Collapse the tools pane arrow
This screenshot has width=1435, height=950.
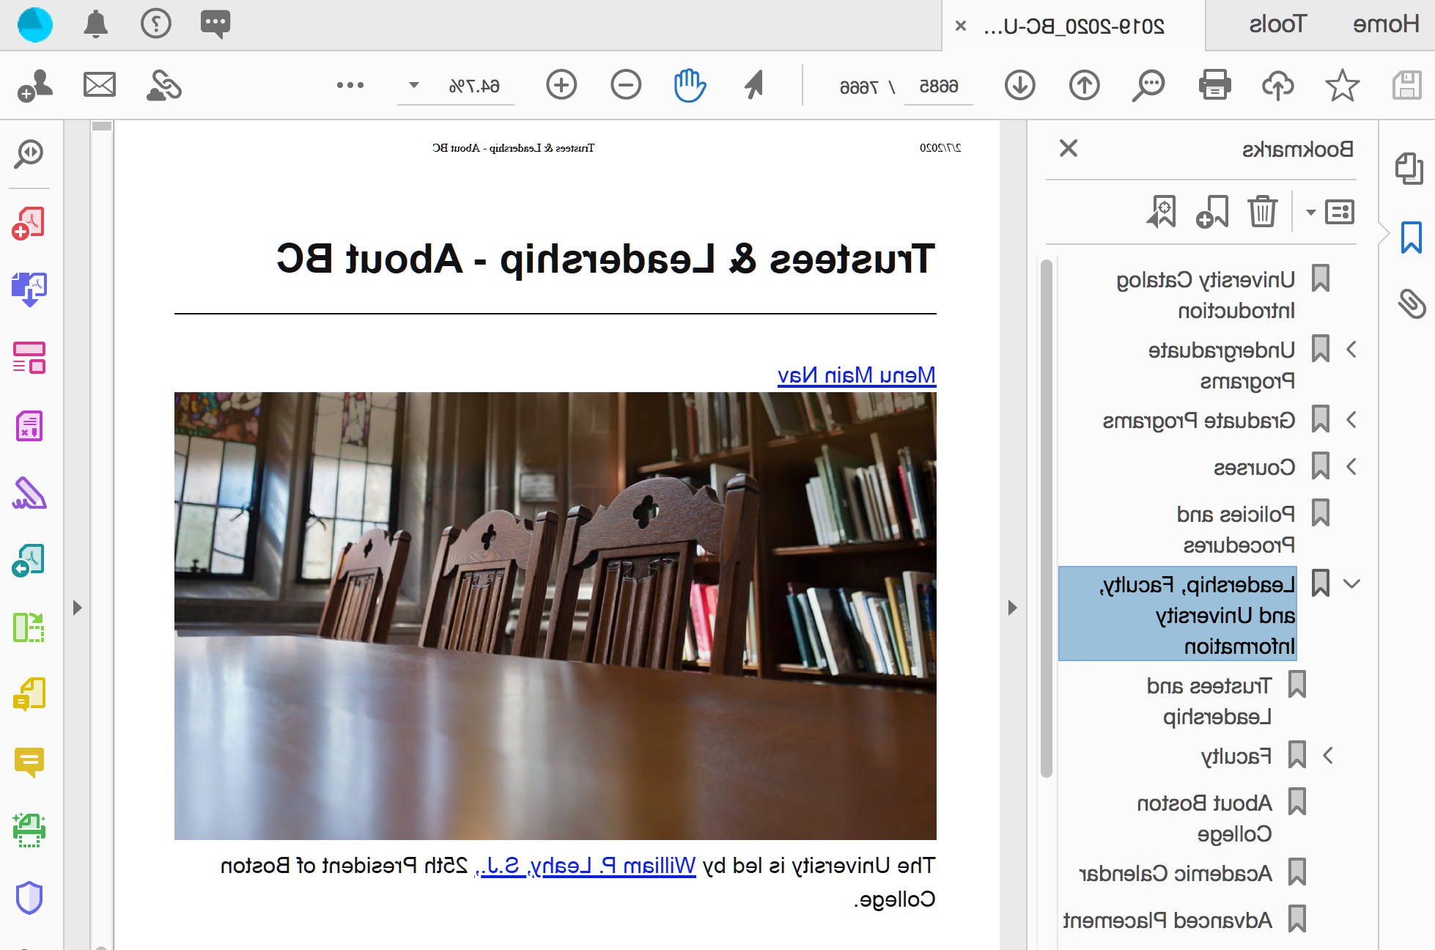tap(78, 608)
